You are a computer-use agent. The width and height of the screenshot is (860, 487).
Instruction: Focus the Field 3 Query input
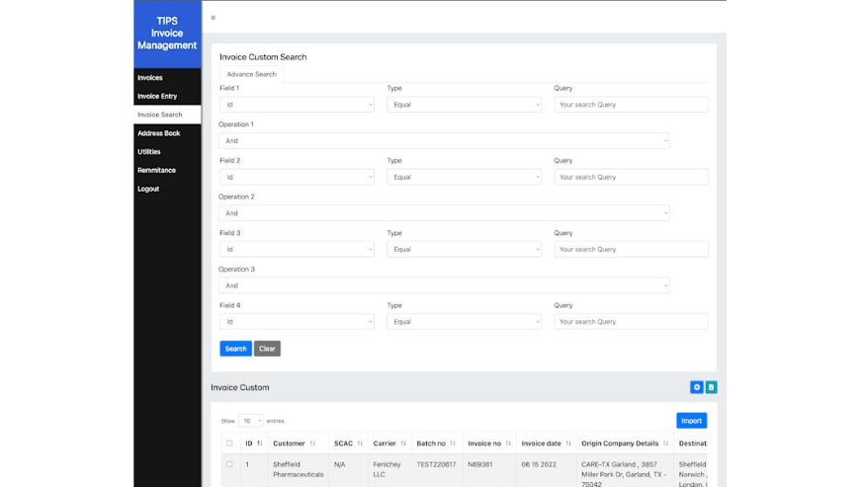(631, 249)
